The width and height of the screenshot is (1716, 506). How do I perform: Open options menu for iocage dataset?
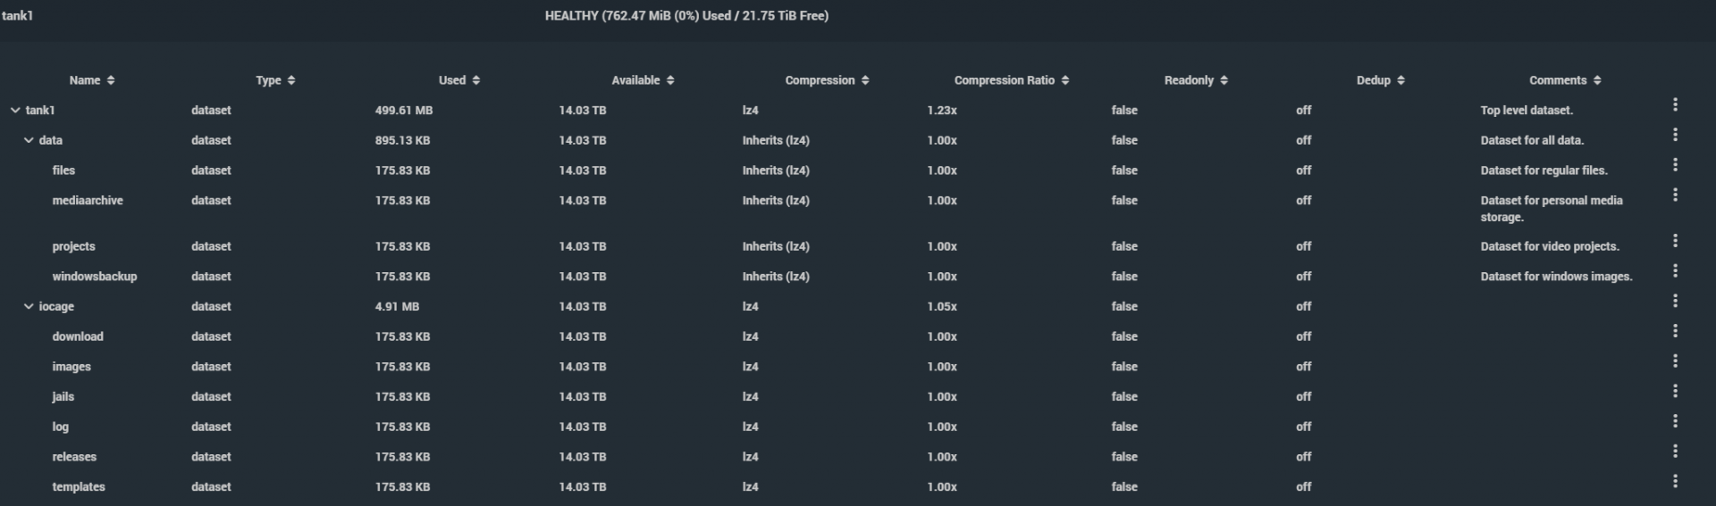1675,301
